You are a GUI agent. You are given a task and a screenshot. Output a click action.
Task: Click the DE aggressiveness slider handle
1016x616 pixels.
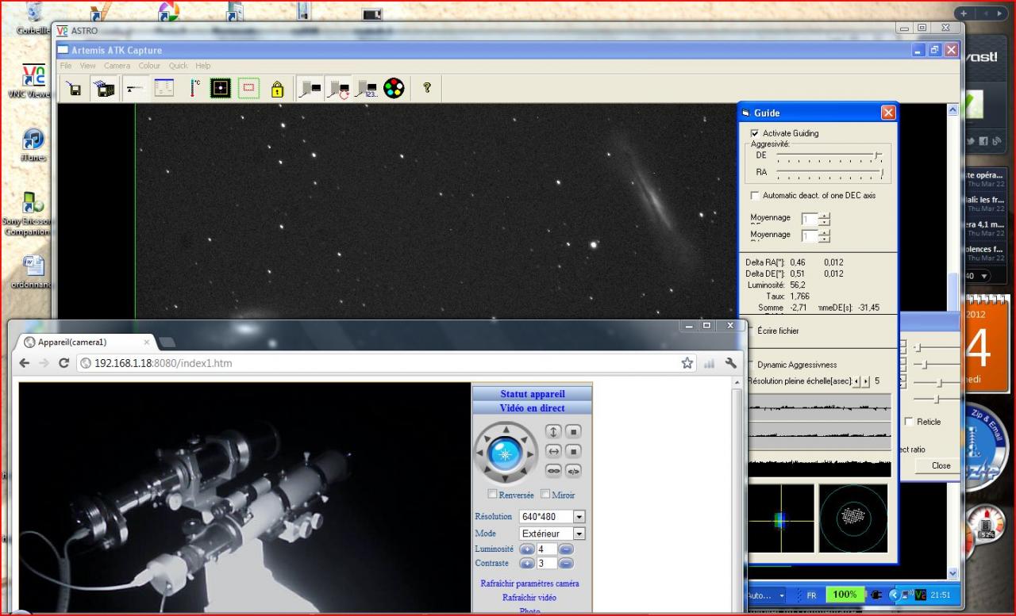point(877,155)
